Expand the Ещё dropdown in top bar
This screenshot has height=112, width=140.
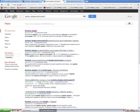pos(82,11)
